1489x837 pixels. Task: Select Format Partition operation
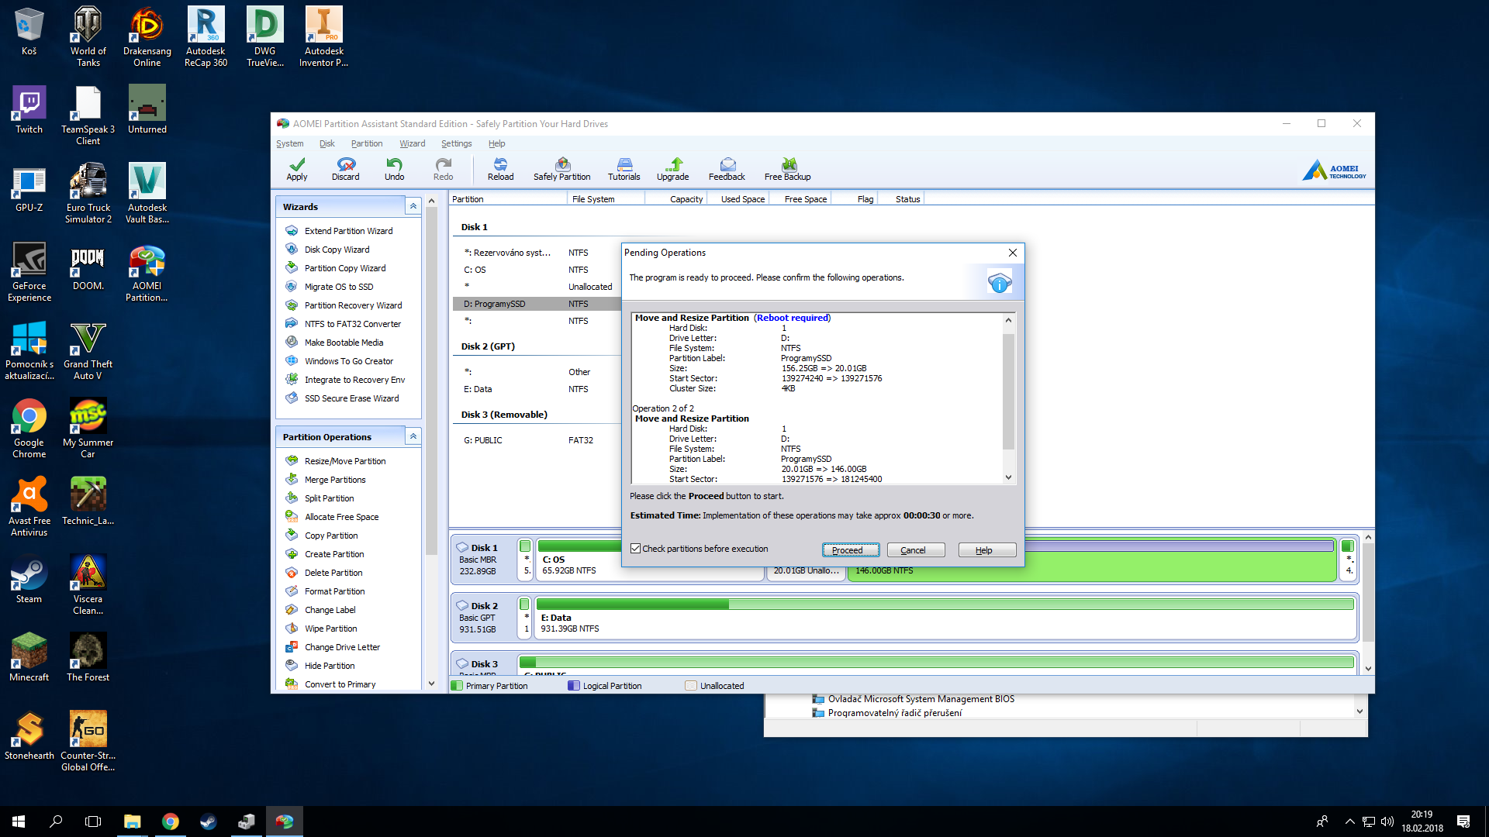tap(334, 591)
